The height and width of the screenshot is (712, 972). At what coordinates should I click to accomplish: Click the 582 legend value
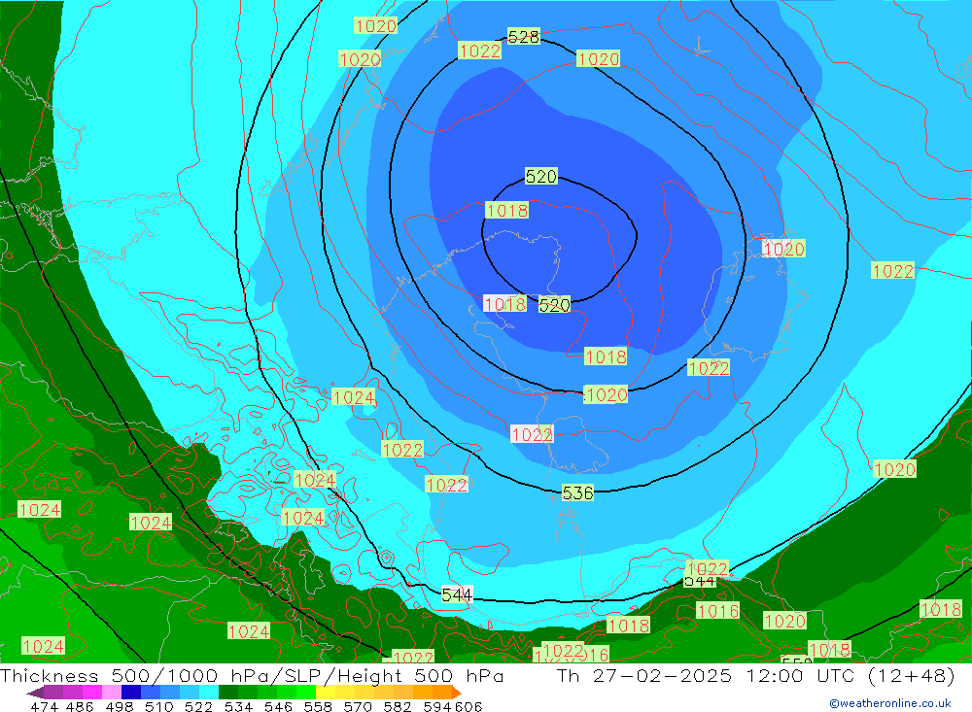coord(398,706)
